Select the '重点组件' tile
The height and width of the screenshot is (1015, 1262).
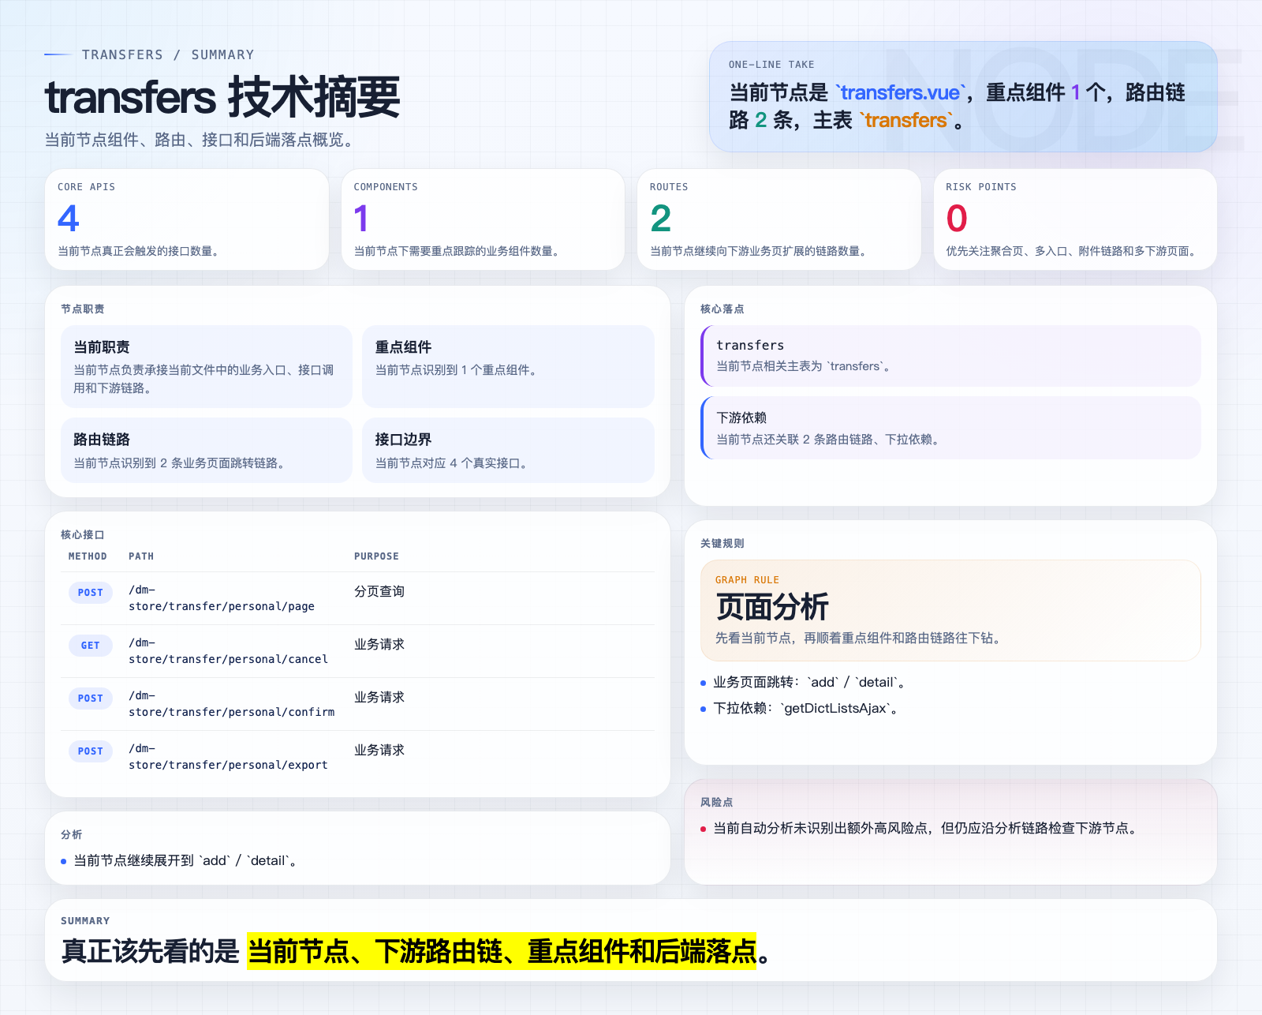click(x=508, y=366)
